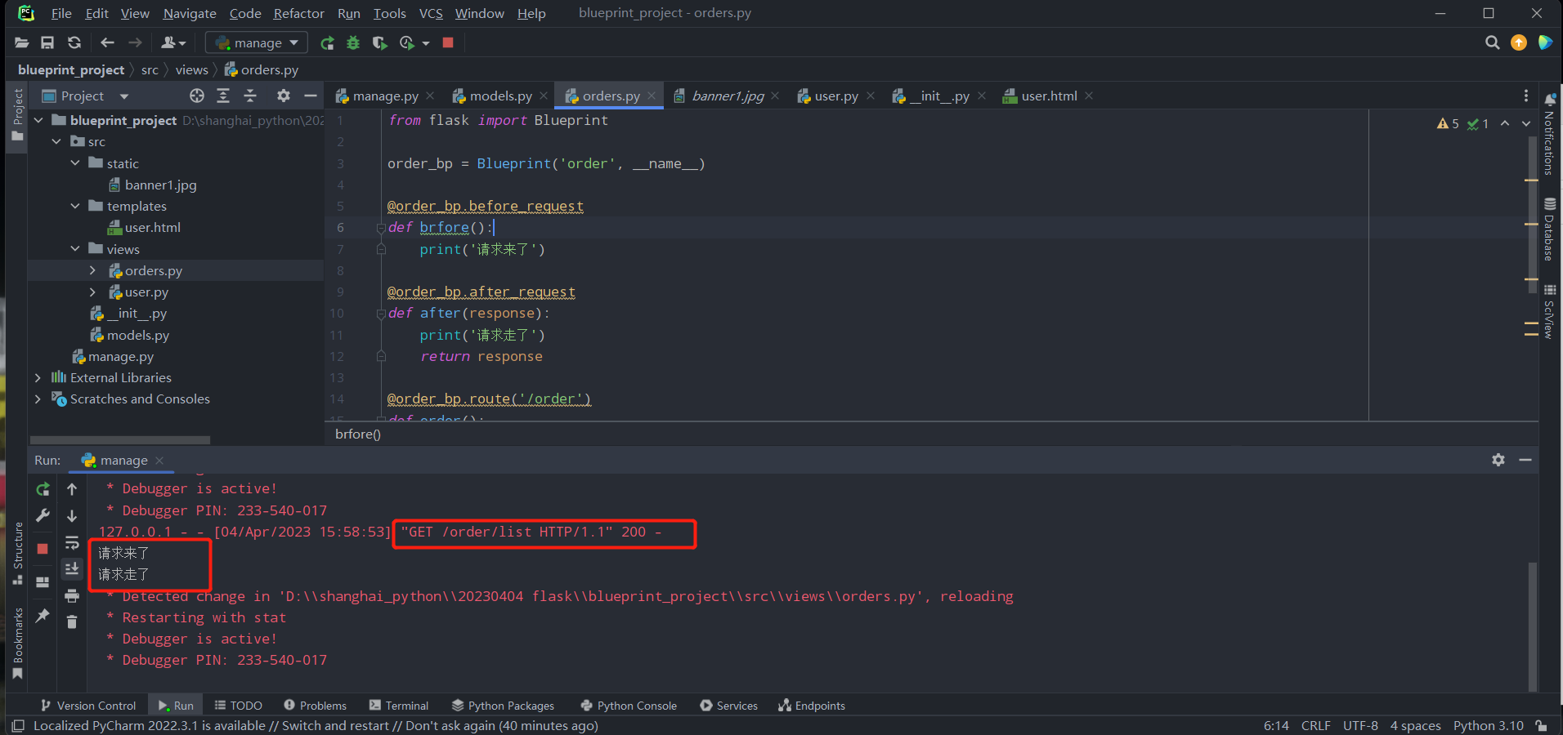Viewport: 1563px width, 735px height.
Task: Collapse the templates folder
Action: [x=75, y=206]
